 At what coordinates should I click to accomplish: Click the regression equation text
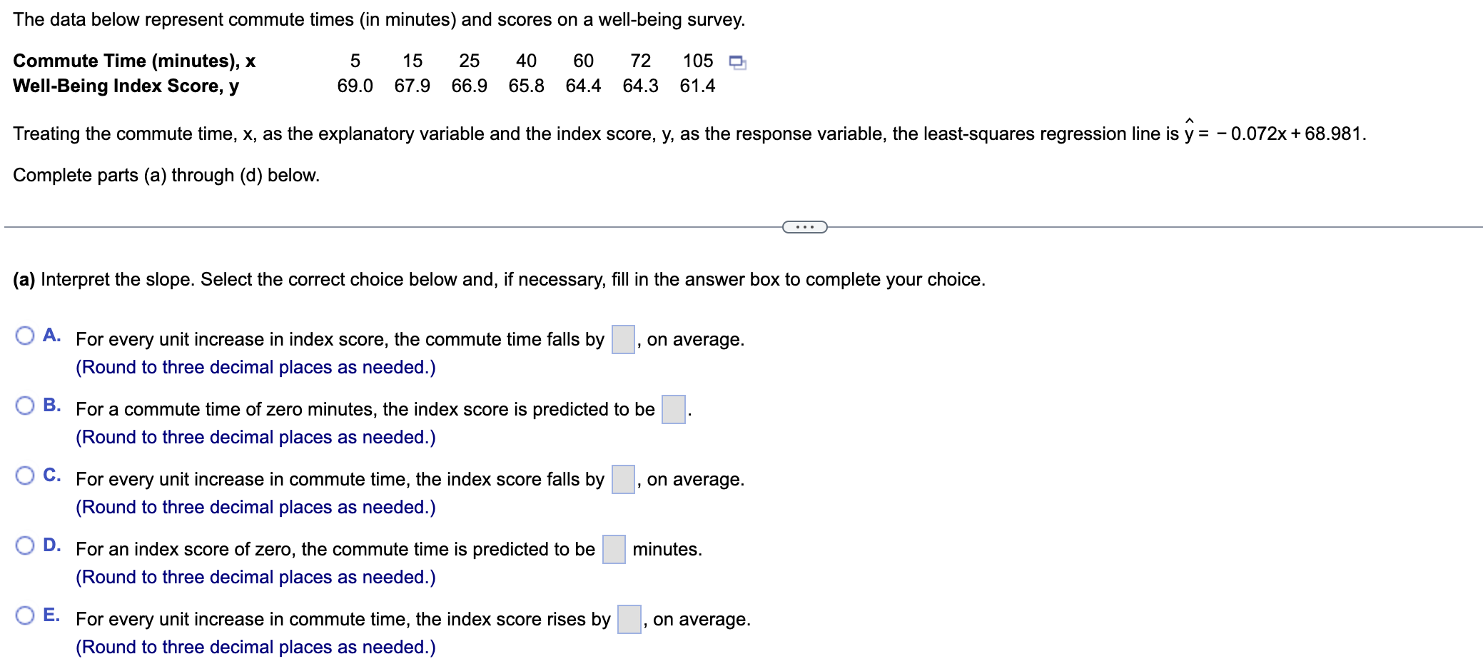point(1275,134)
